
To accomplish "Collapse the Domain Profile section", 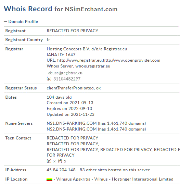I will [x=5, y=22].
